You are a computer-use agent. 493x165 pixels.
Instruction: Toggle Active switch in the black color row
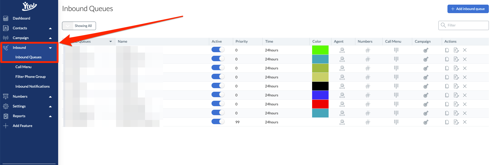click(x=218, y=86)
